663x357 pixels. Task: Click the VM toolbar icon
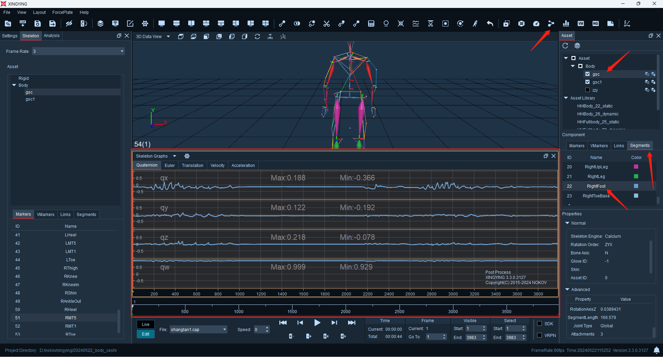581,24
